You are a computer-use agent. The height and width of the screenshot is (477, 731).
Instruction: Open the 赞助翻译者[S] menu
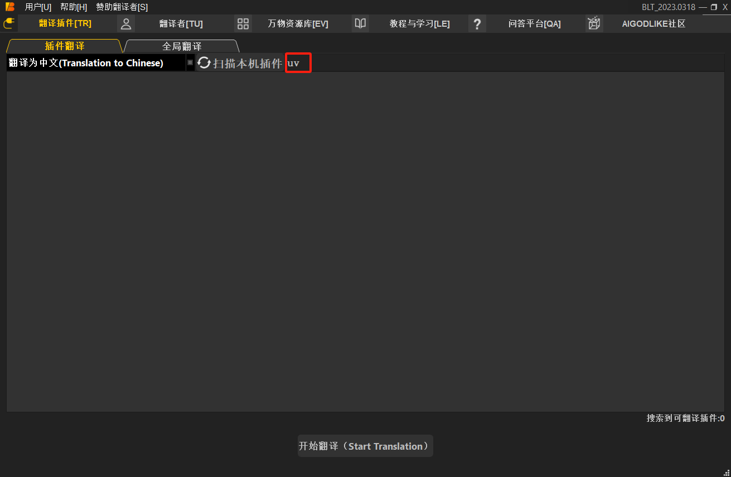tap(122, 7)
